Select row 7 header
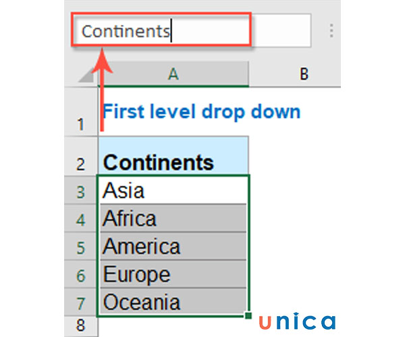405x337 pixels. (82, 302)
